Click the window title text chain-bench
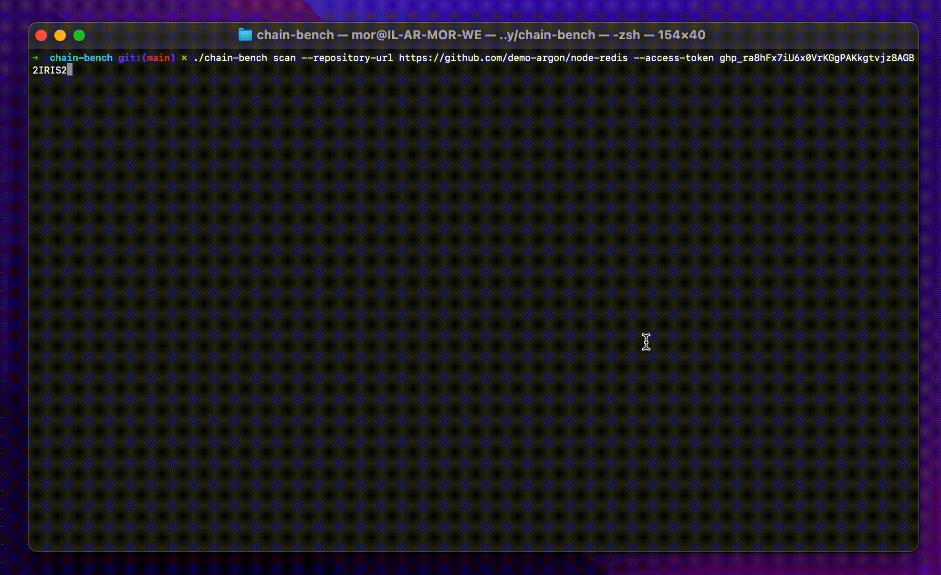The width and height of the screenshot is (941, 575). (295, 35)
